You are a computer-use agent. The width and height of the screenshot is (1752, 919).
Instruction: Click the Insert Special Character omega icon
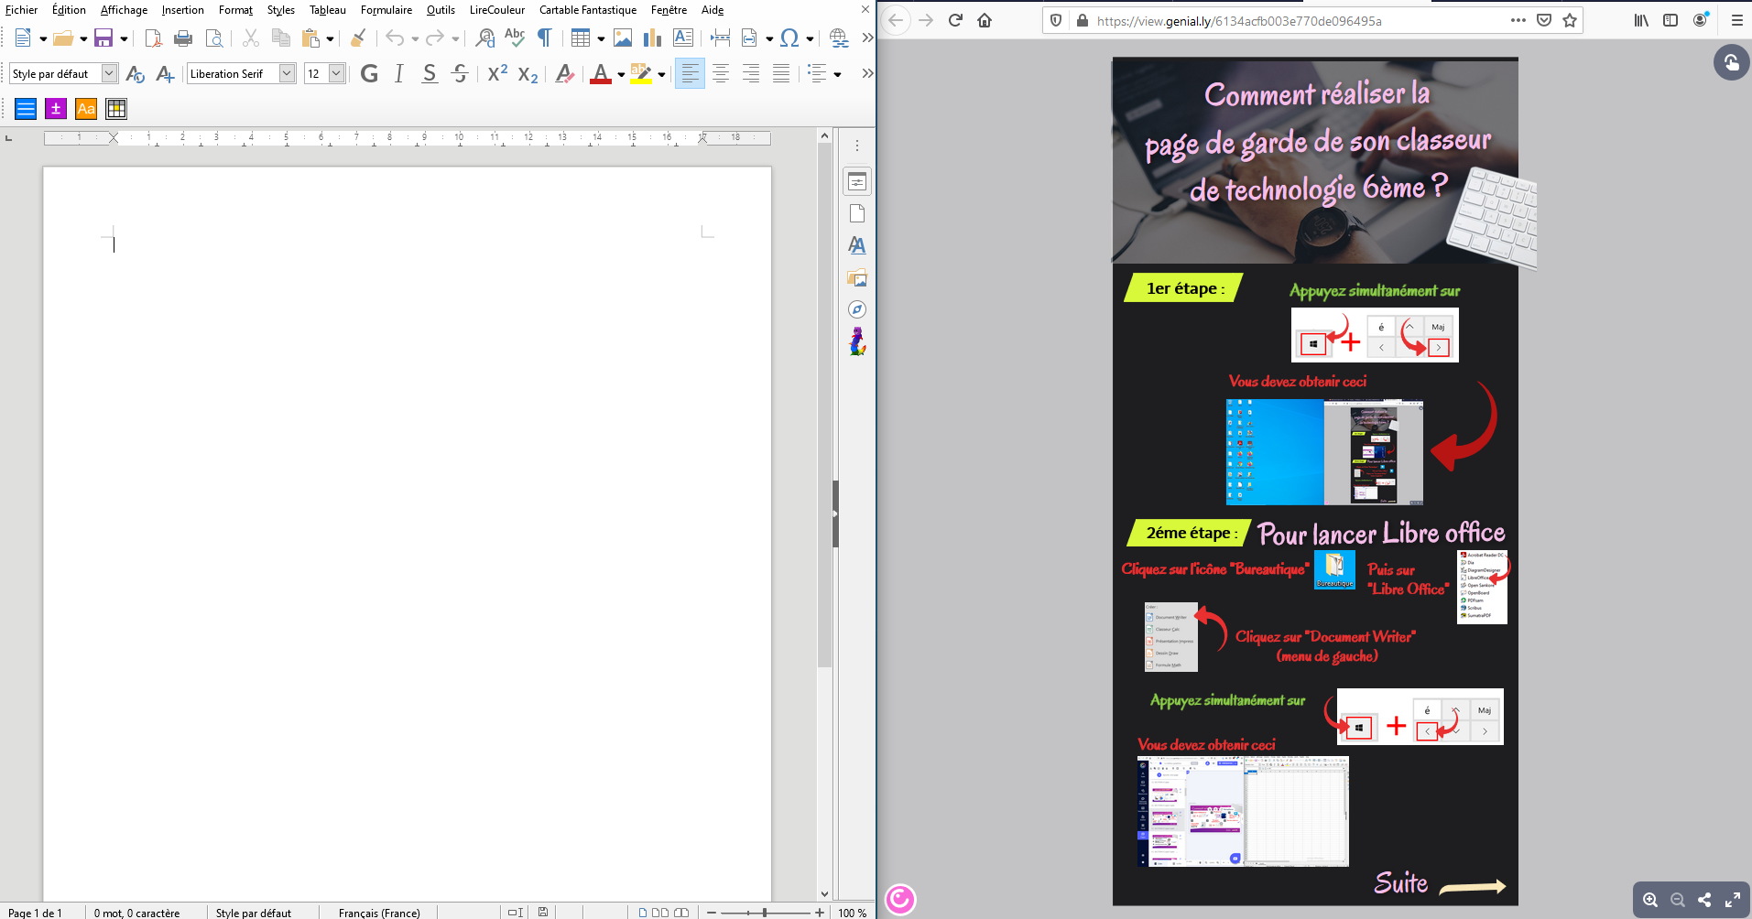pos(789,38)
